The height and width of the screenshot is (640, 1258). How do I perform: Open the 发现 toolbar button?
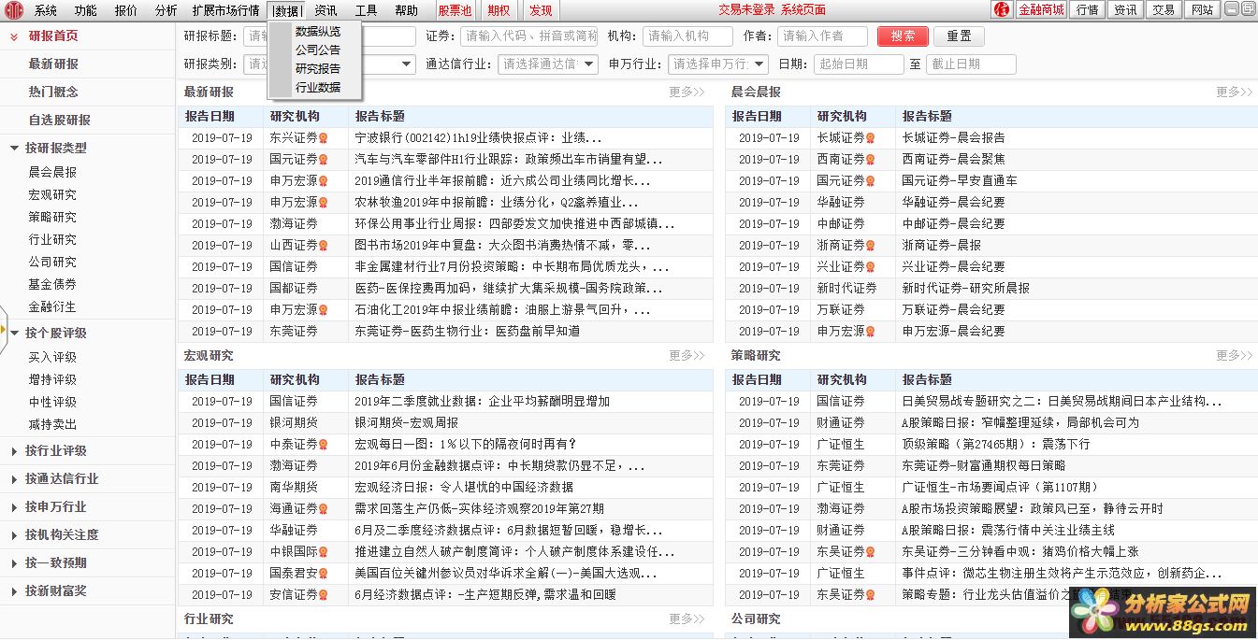point(541,10)
